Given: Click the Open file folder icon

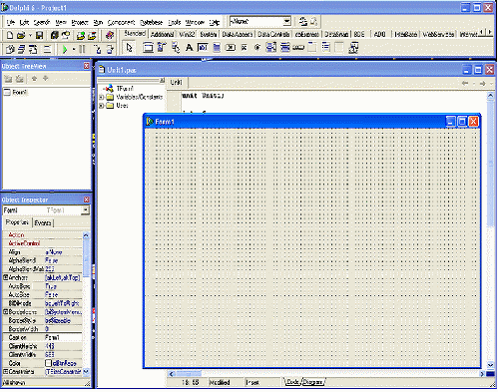Looking at the screenshot, I should [21, 35].
